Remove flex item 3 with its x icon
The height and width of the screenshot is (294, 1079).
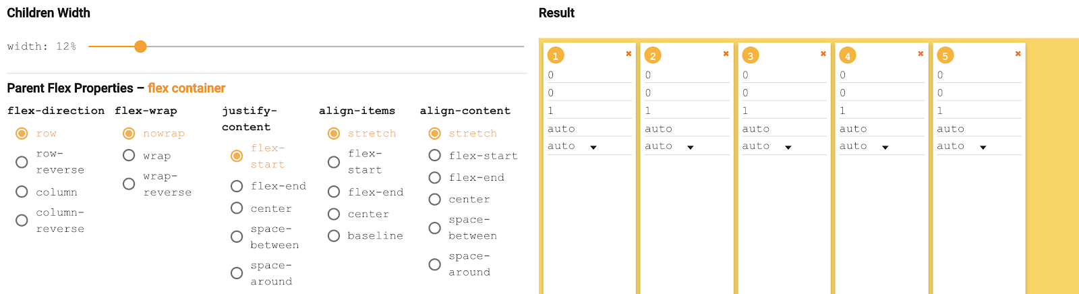click(x=823, y=54)
